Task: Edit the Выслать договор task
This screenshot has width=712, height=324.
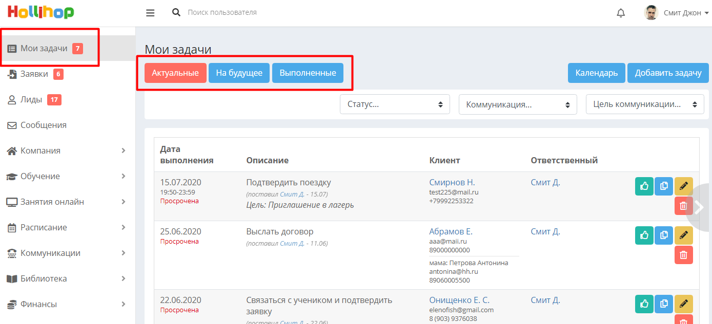Action: pos(683,235)
